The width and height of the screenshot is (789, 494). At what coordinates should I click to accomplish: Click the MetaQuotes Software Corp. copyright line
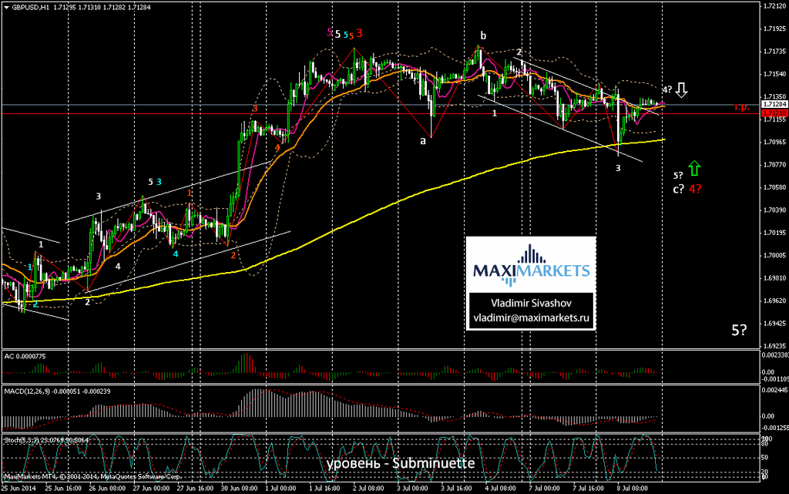coord(92,476)
